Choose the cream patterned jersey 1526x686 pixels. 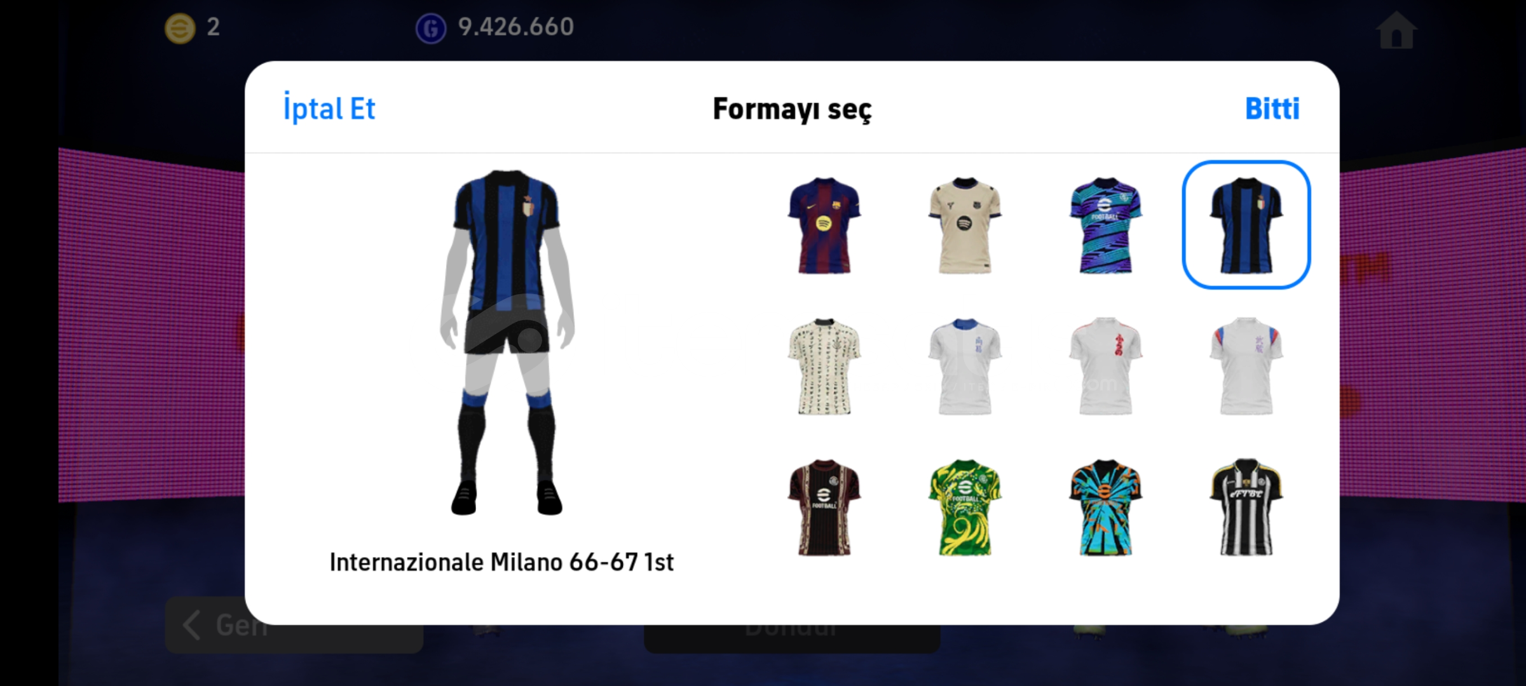(824, 367)
